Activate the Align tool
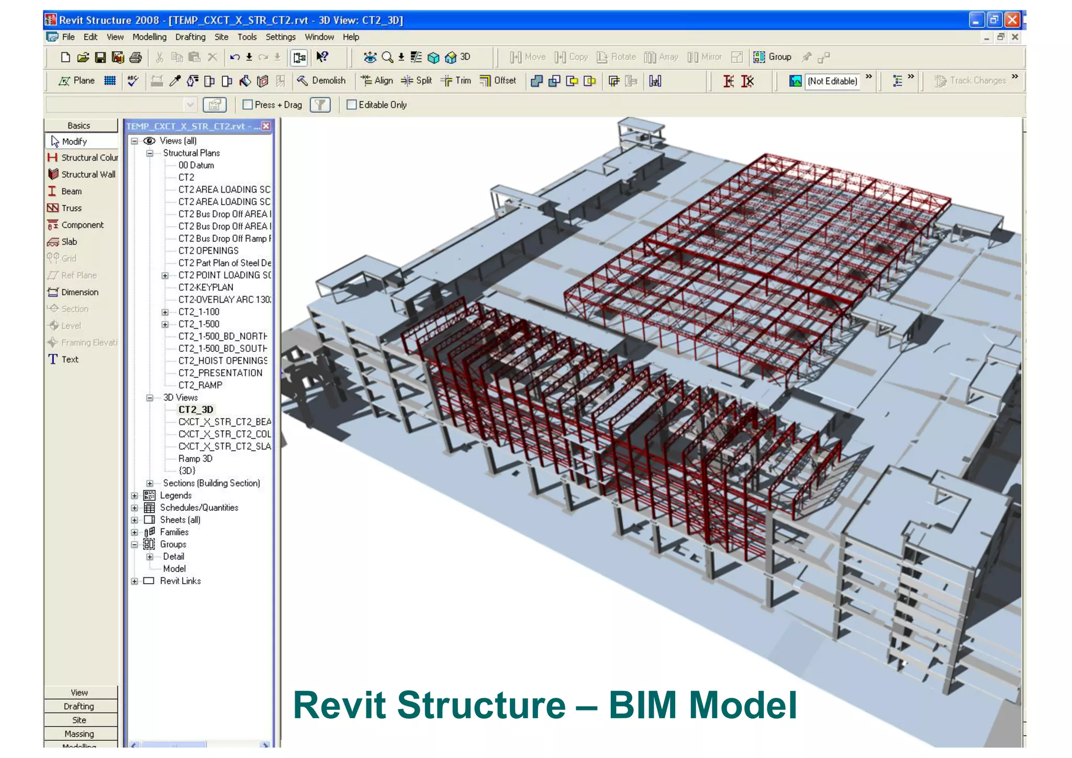Screen dimensions: 1072x758 tap(376, 81)
